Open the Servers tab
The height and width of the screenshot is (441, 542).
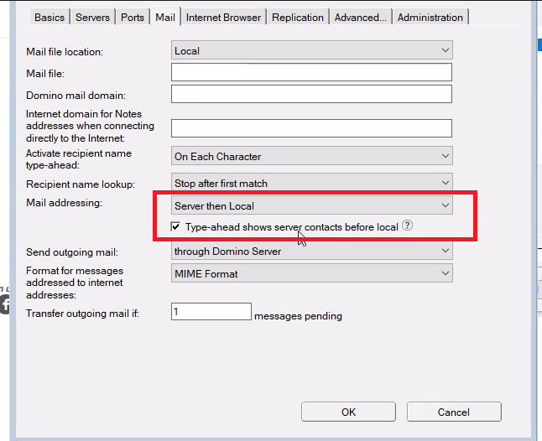point(92,18)
